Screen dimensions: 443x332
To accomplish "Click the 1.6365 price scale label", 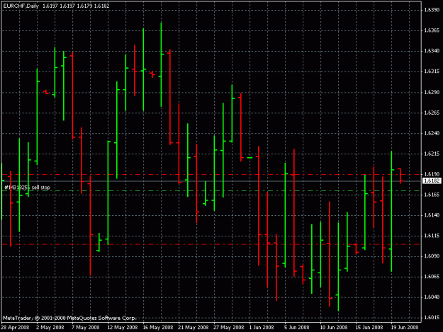I will (432, 30).
